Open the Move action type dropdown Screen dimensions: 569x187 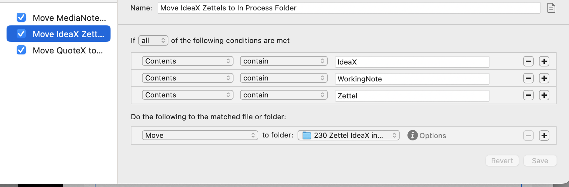[200, 135]
